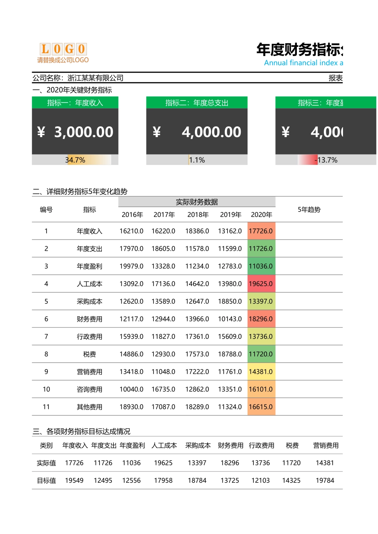Select the ¥3,000.00 annual revenue KPI card

pos(75,132)
